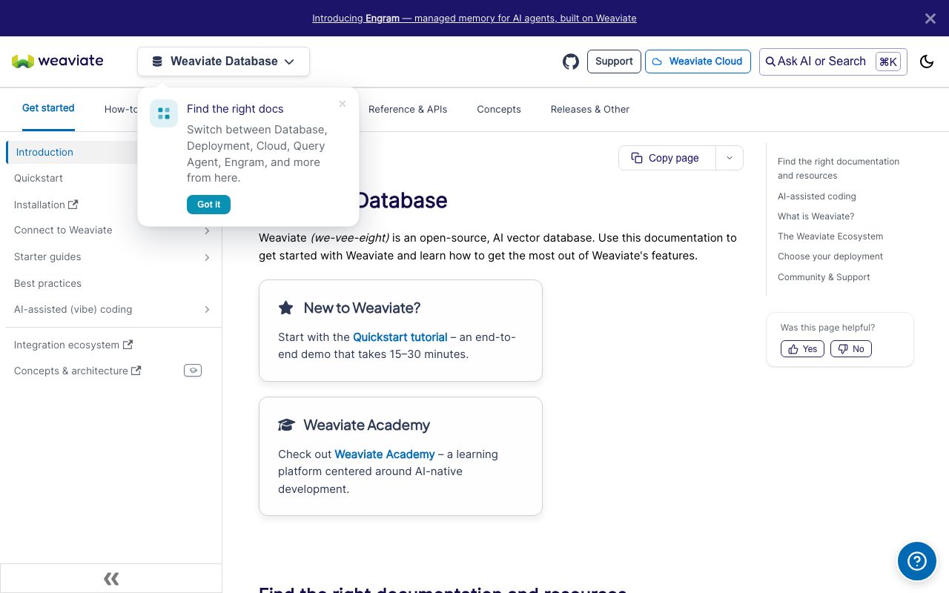Click the New to Weaviate? card heading
This screenshot has width=949, height=593.
click(x=362, y=308)
